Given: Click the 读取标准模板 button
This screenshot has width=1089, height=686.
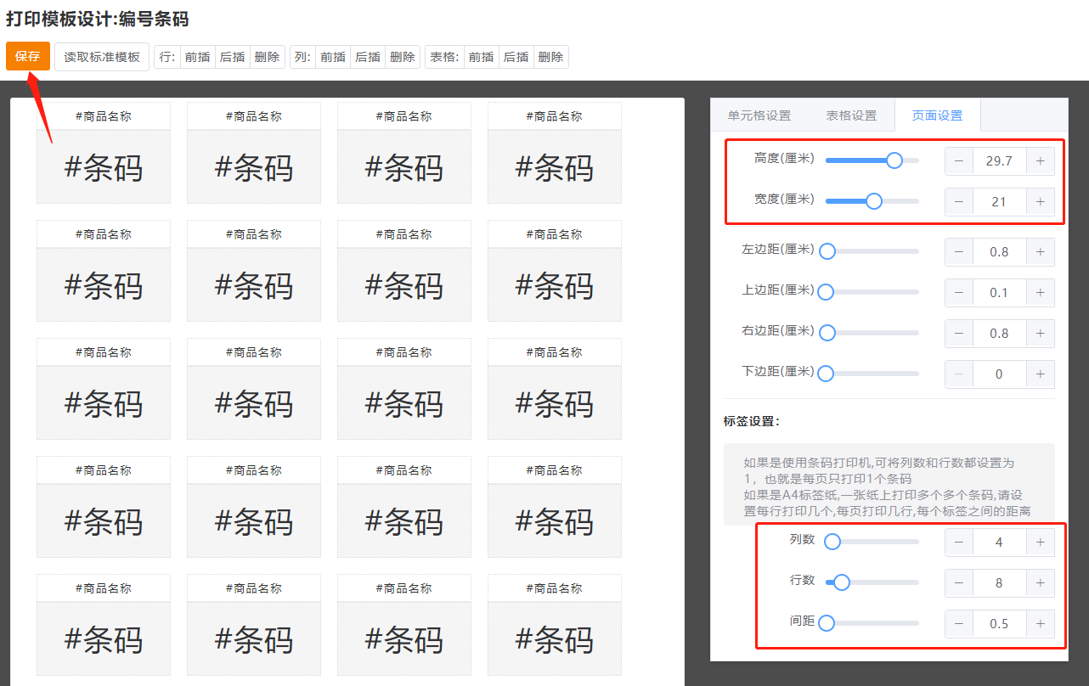Looking at the screenshot, I should [102, 57].
